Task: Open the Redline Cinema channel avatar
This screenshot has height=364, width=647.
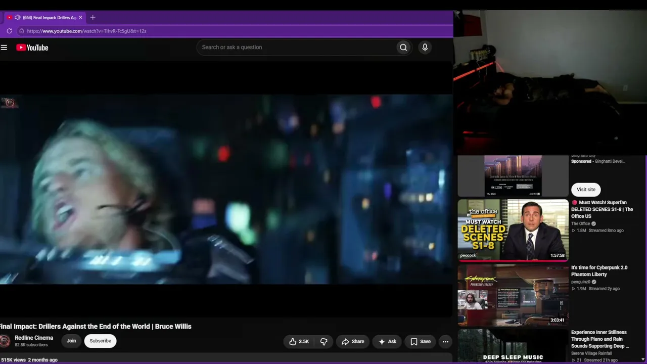Action: (5, 341)
